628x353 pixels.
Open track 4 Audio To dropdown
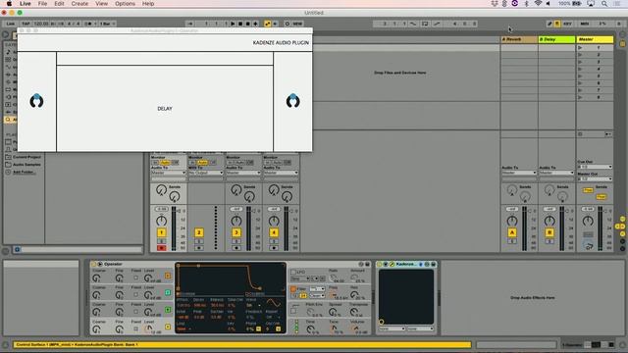281,173
